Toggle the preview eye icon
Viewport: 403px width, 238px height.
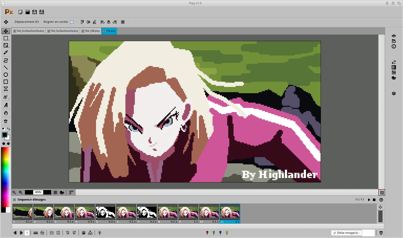point(394,36)
